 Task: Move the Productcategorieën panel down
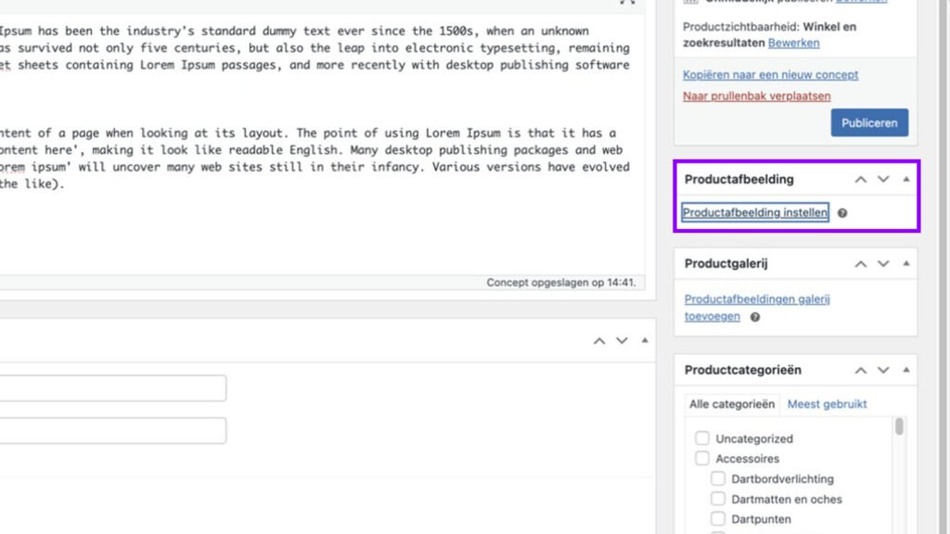pos(883,370)
